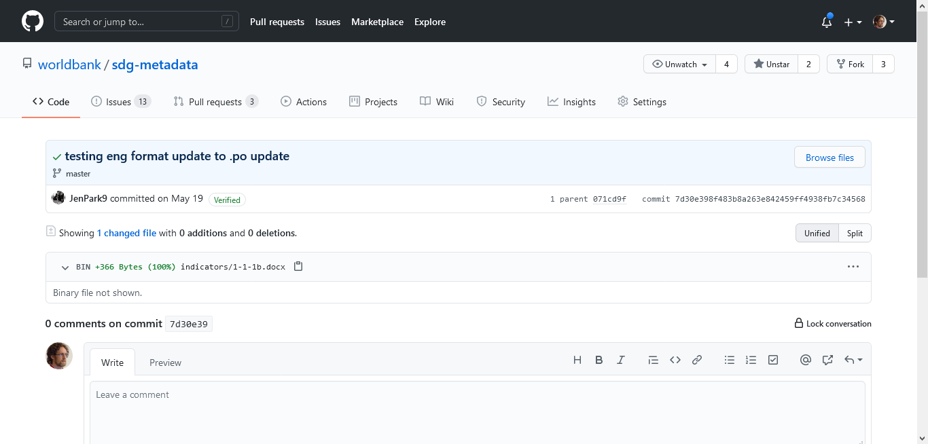Open the Pull requests tab of the repository
Screen dimensions: 928x444
pyautogui.click(x=215, y=101)
